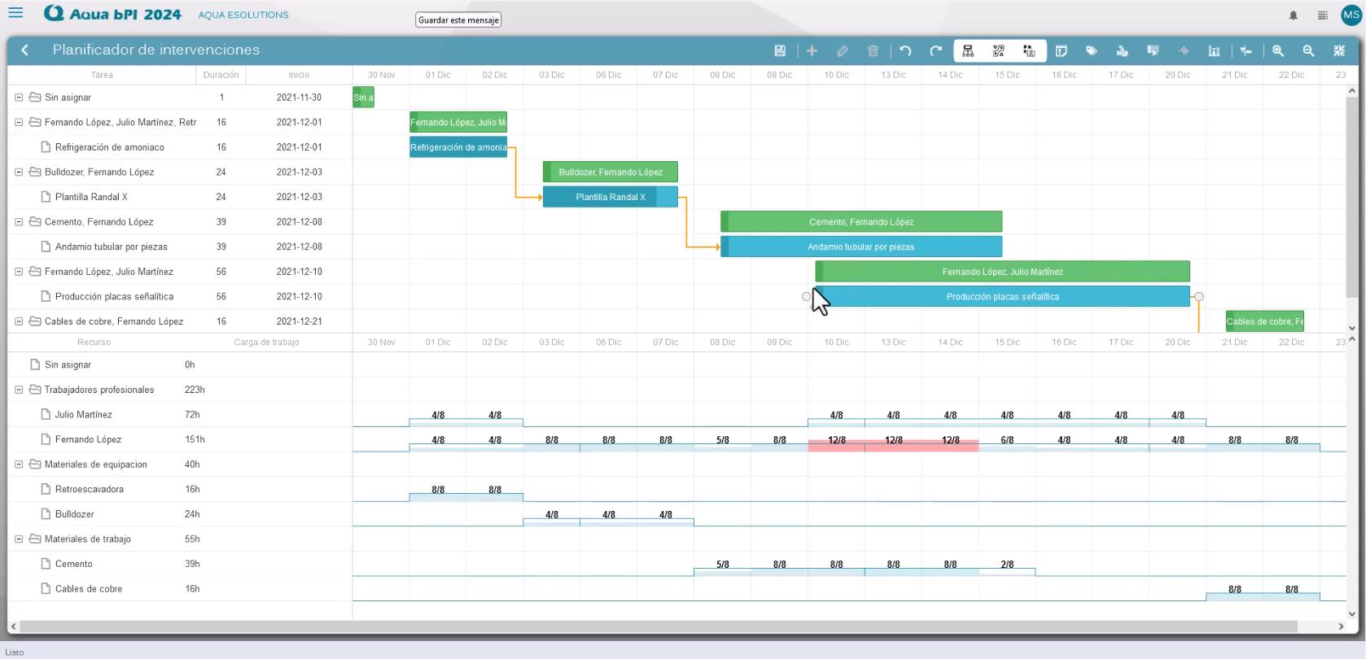Select the Retroescavadora resource row
The image size is (1366, 659).
[180, 489]
